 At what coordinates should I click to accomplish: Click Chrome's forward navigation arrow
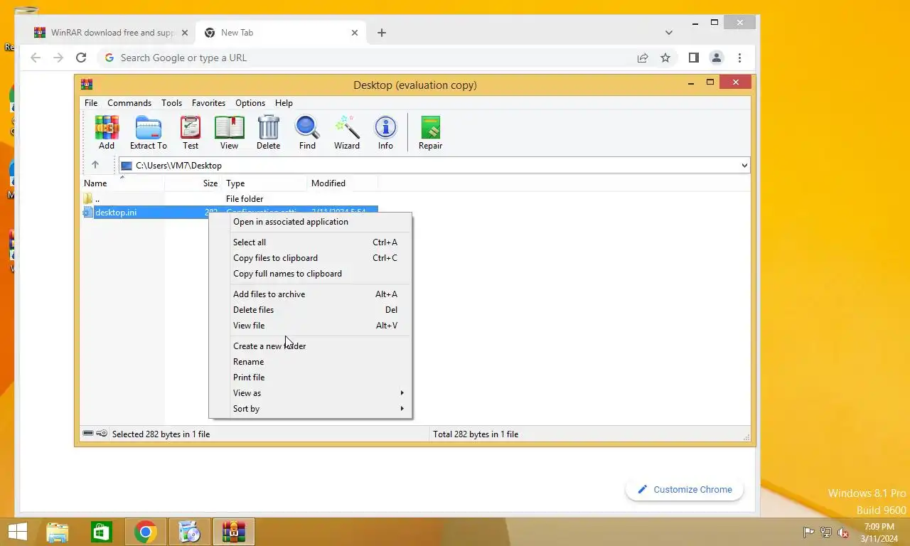tap(58, 58)
